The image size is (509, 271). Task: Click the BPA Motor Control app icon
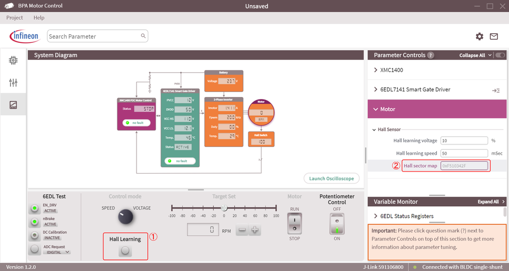click(9, 6)
